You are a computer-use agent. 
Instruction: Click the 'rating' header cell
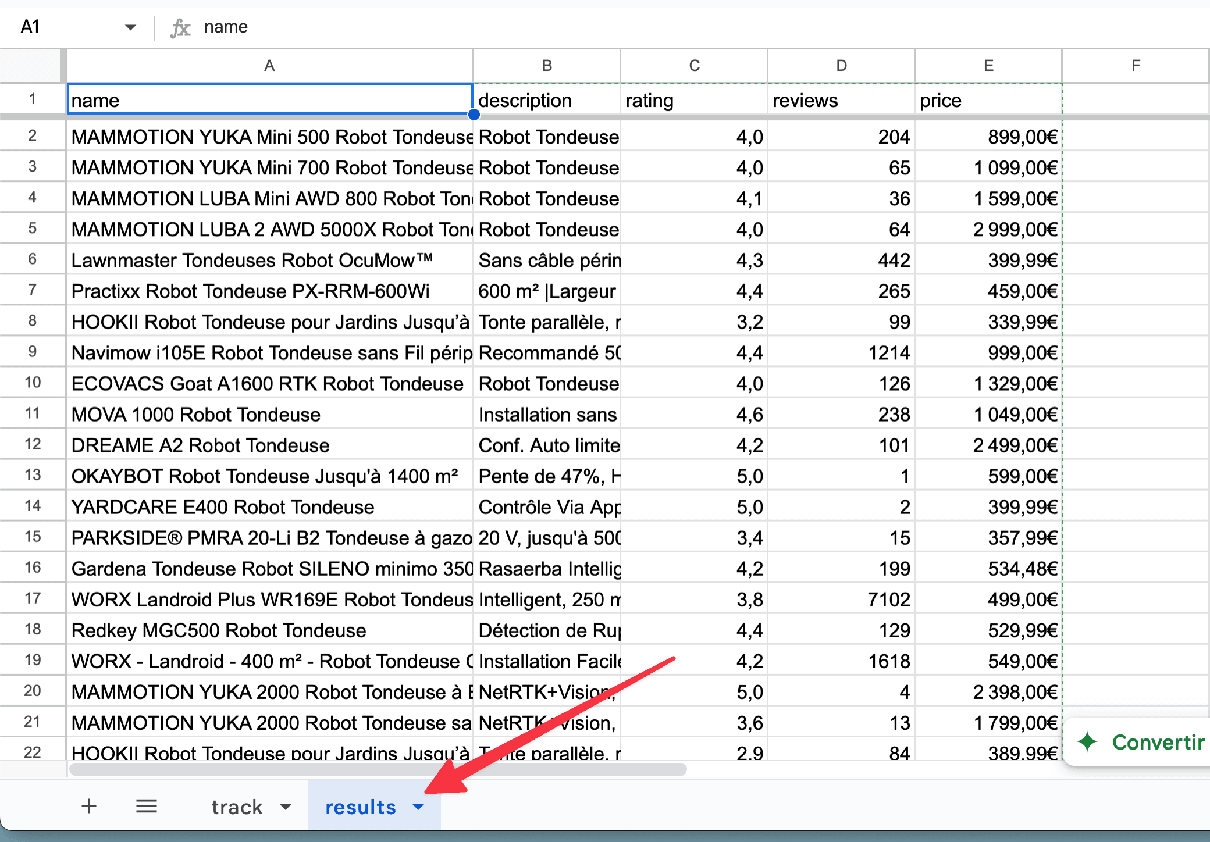pos(694,99)
